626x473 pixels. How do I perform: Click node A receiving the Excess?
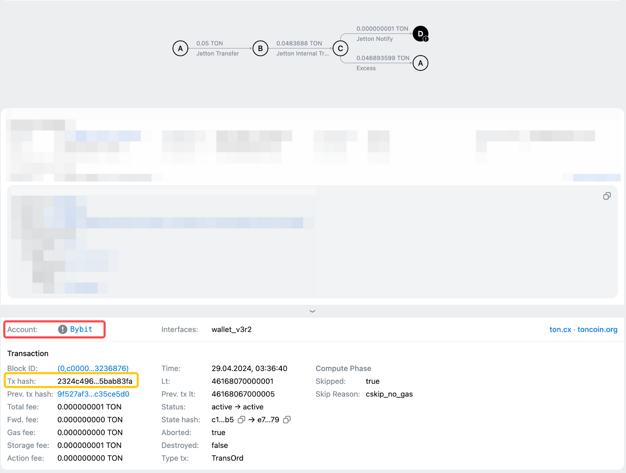tap(420, 63)
